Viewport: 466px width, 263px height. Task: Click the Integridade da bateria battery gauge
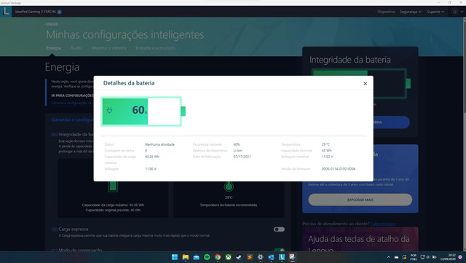click(x=361, y=83)
